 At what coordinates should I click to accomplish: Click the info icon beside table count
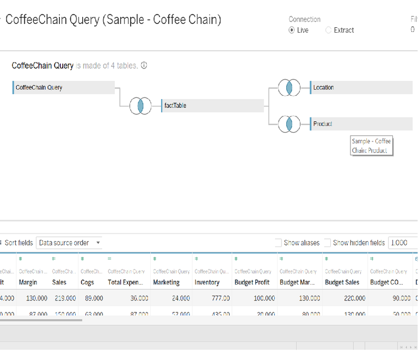point(144,65)
